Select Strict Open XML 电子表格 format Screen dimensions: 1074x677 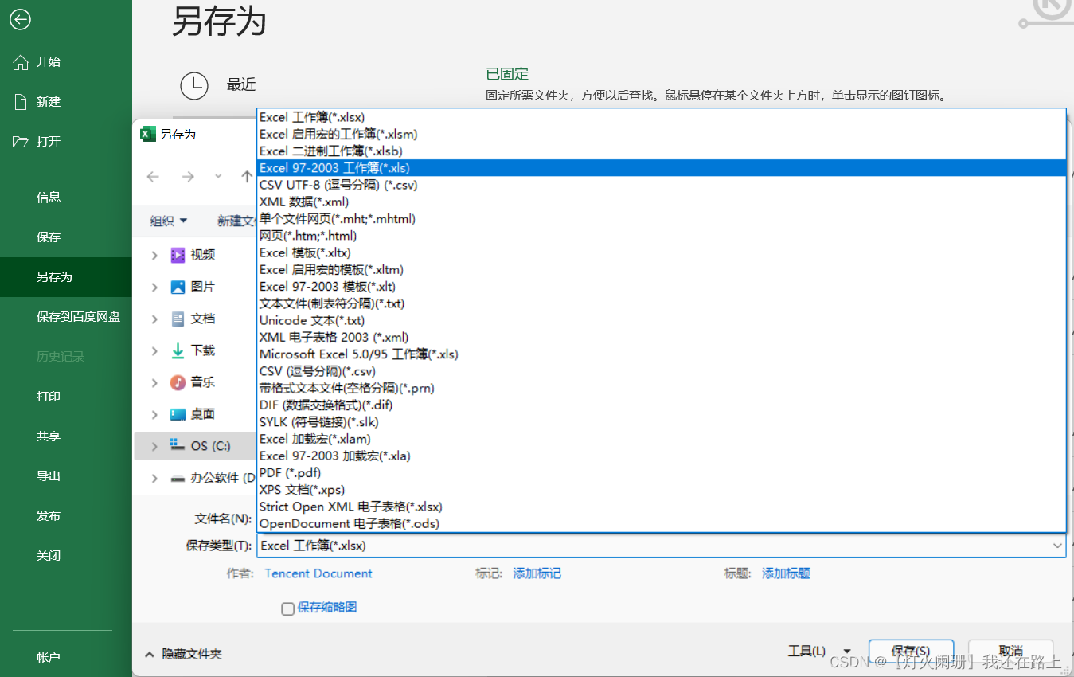(661, 507)
